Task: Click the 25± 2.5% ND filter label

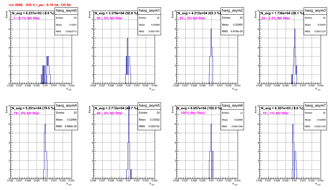Action: click(x=276, y=18)
